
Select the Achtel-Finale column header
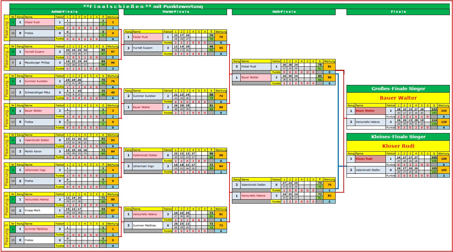click(64, 12)
